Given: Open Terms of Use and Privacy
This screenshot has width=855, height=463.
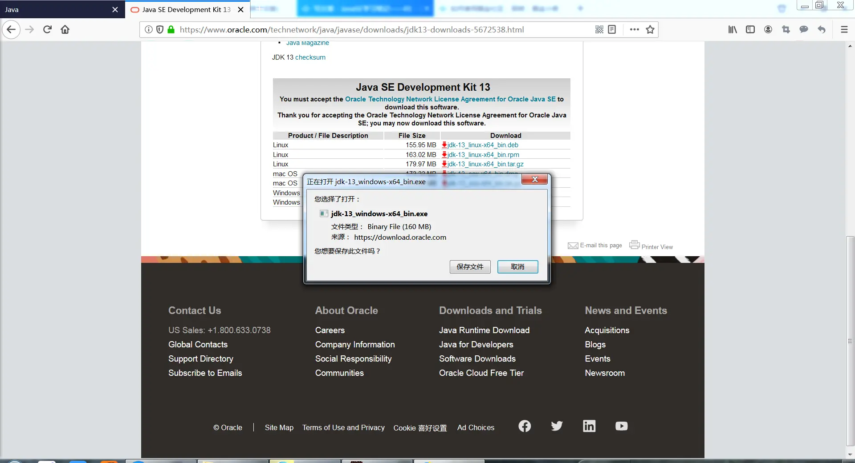Looking at the screenshot, I should coord(343,428).
